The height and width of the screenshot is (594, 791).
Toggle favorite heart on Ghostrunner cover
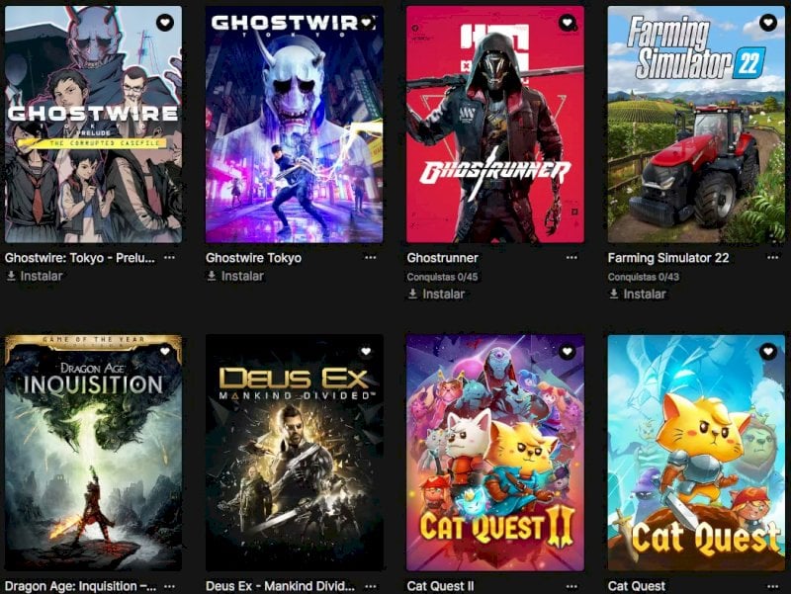click(x=567, y=22)
